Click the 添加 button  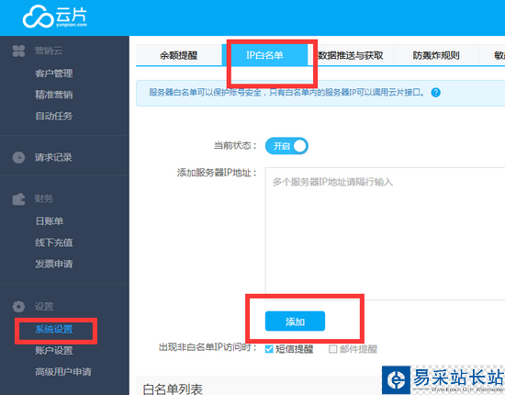pos(295,321)
